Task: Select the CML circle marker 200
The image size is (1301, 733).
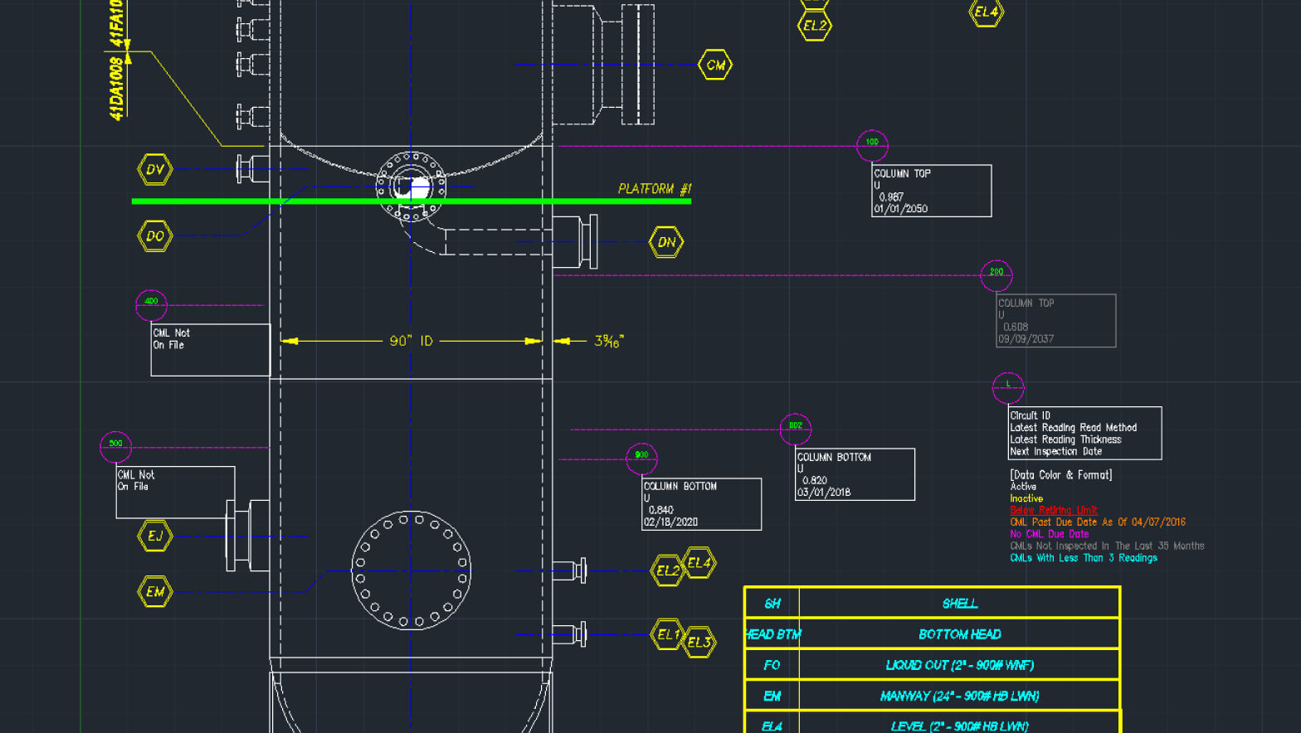Action: (996, 273)
